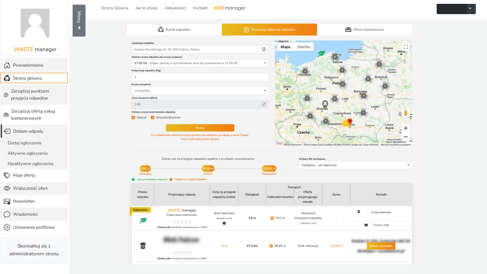The height and width of the screenshot is (274, 487).
Task: Click the location pin icon in Kontakt column
Action: point(359,212)
